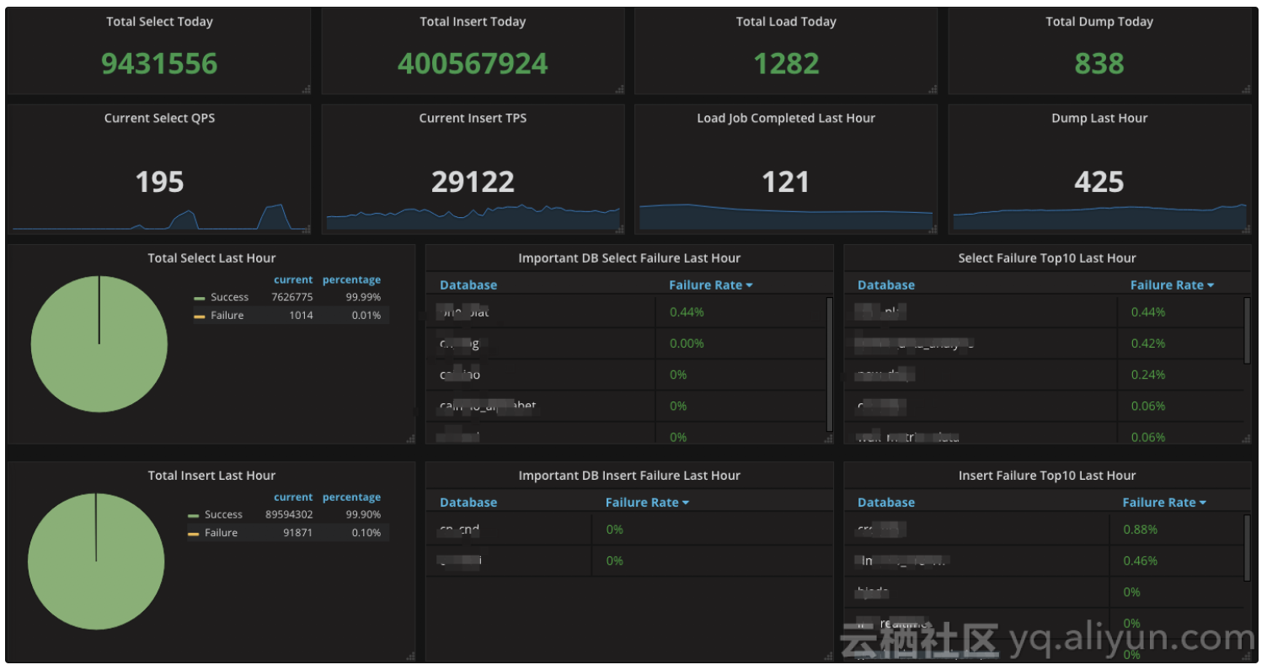Sort Important DB Insert Failure by Failure Rate

tap(647, 502)
